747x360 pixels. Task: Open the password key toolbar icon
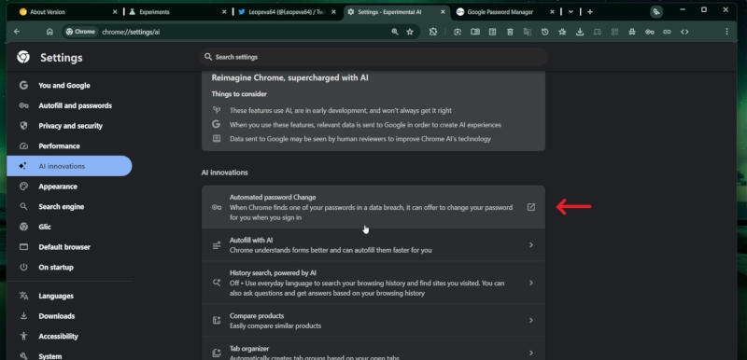(649, 32)
